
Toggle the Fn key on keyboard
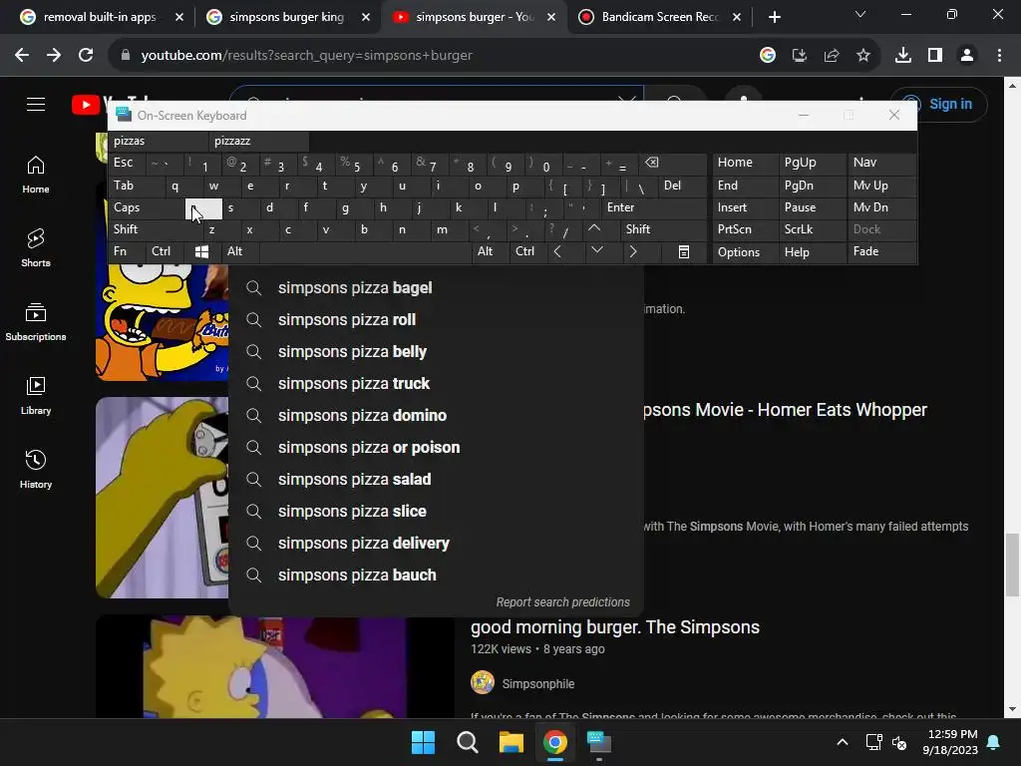[x=127, y=252]
